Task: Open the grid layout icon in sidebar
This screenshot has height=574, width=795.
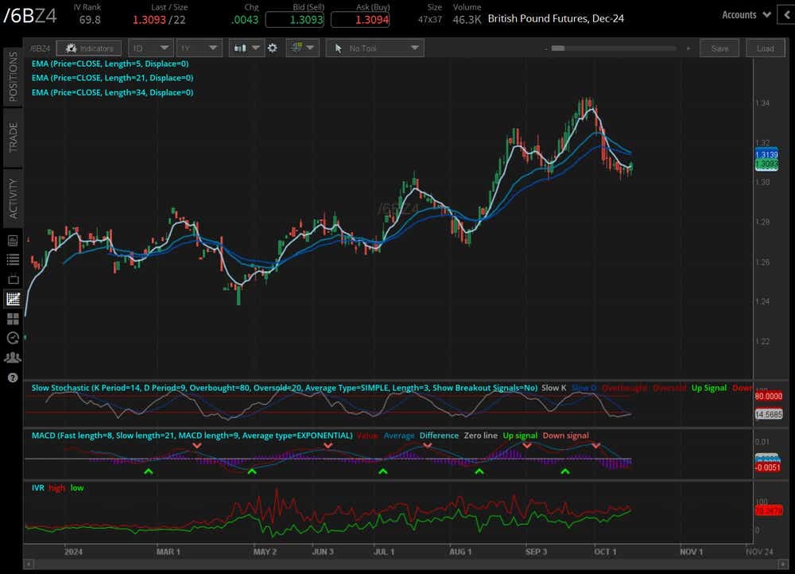Action: (13, 319)
